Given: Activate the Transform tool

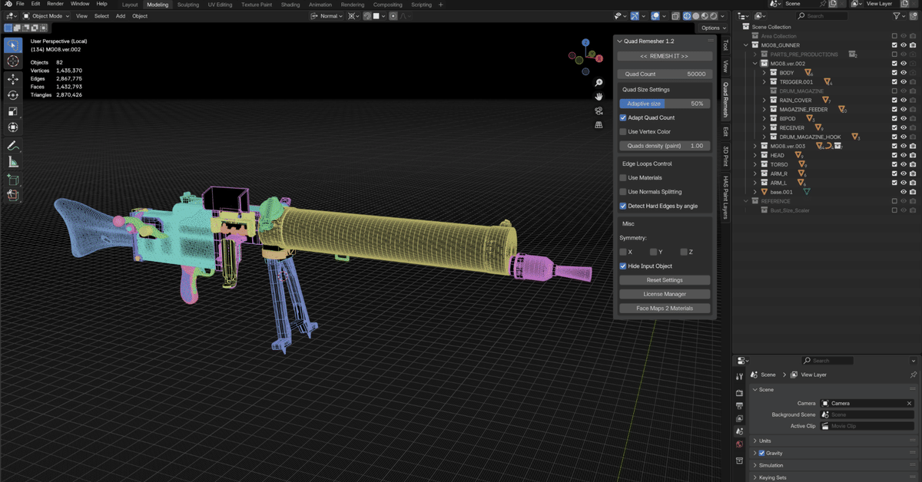Looking at the screenshot, I should tap(13, 127).
